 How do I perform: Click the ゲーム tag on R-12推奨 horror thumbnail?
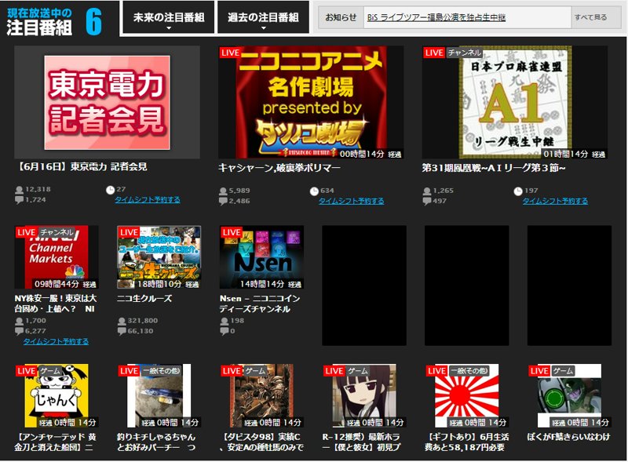tap(357, 371)
